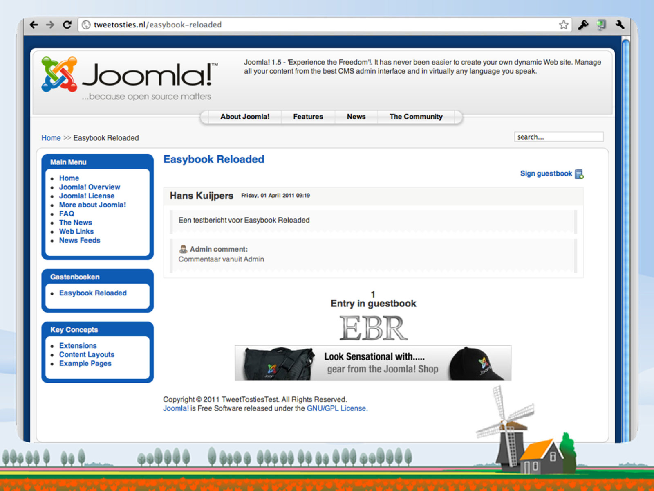Screen dimensions: 654x491
Task: Click the Easybook Reloaded page heading
Action: 213,159
